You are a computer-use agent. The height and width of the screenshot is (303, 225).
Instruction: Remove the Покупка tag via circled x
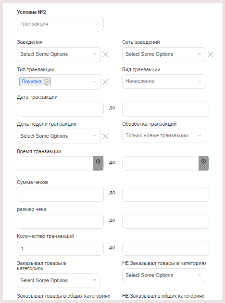tap(47, 82)
